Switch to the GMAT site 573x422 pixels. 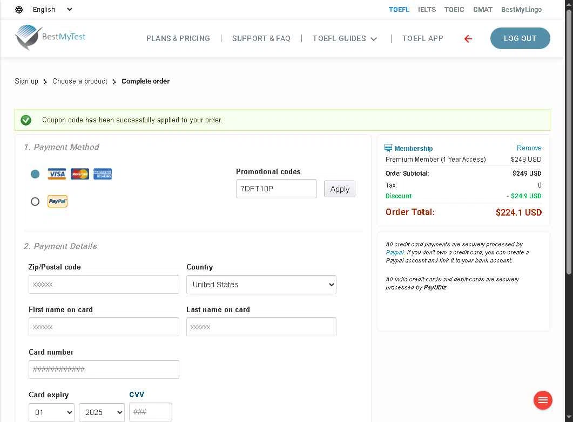483,10
